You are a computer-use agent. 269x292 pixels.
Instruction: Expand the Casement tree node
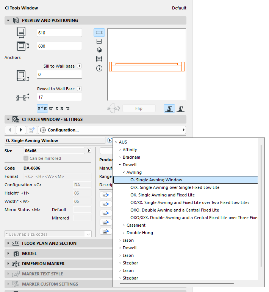(124, 225)
